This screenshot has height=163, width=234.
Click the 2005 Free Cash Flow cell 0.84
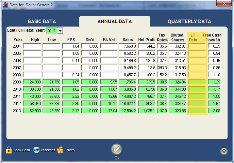214,53
